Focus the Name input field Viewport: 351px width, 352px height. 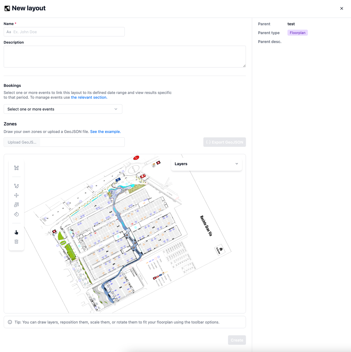coord(64,32)
